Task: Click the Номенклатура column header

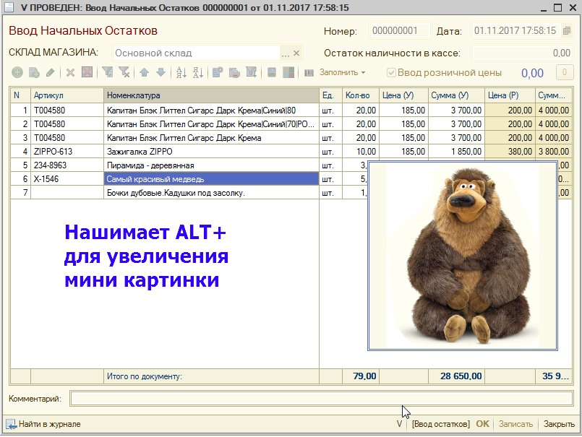Action: tap(212, 95)
